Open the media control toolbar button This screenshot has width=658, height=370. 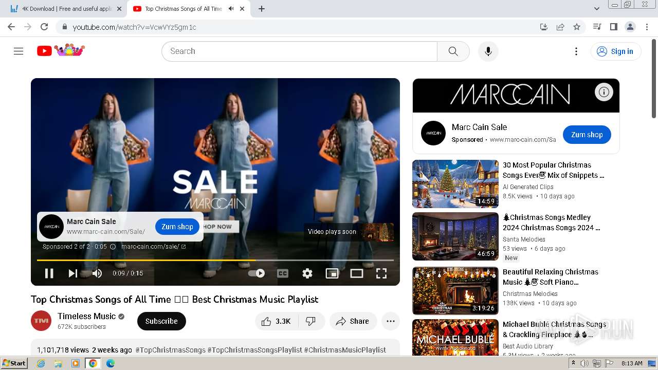[597, 27]
